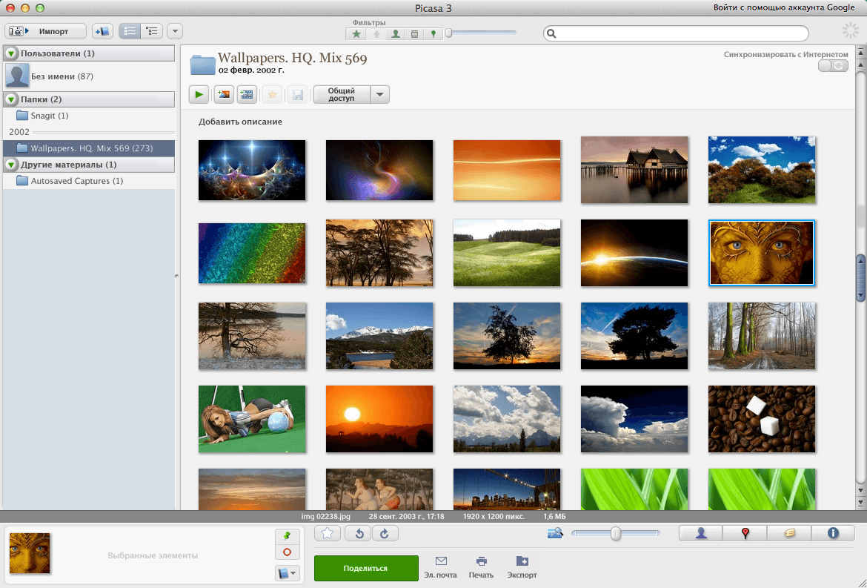This screenshot has height=588, width=867.
Task: Toggle the starred photos filter
Action: 356,34
